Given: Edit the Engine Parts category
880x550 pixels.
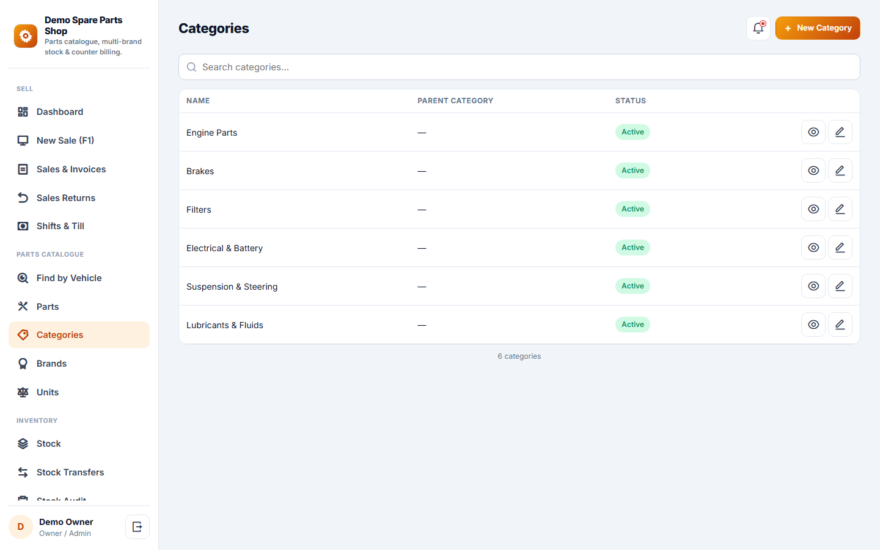Looking at the screenshot, I should 840,132.
